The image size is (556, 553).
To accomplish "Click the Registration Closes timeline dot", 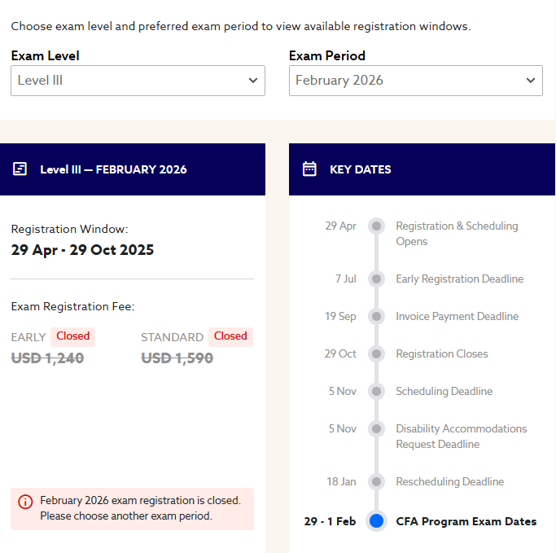I will [x=376, y=354].
